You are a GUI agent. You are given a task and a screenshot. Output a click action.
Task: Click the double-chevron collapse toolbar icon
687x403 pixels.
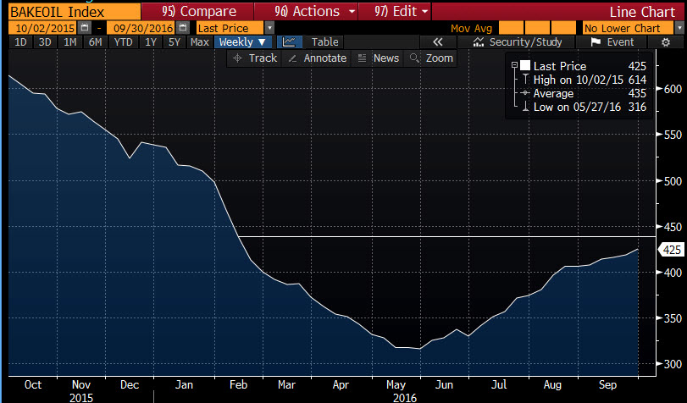[x=438, y=41]
